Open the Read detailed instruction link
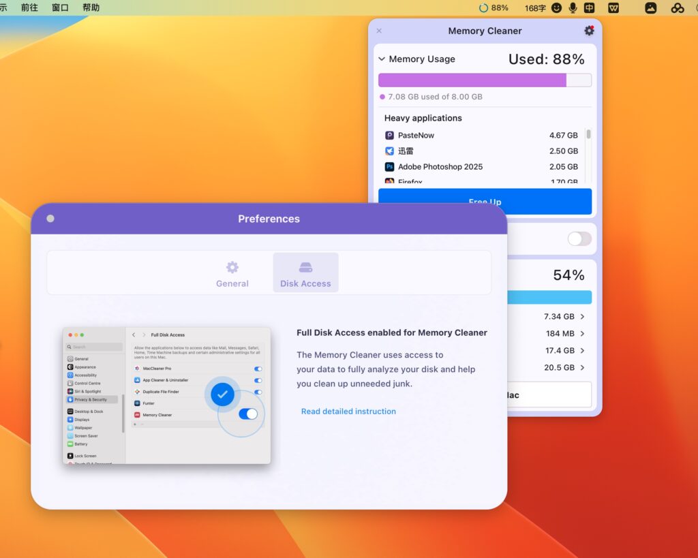The width and height of the screenshot is (698, 558). pos(348,411)
